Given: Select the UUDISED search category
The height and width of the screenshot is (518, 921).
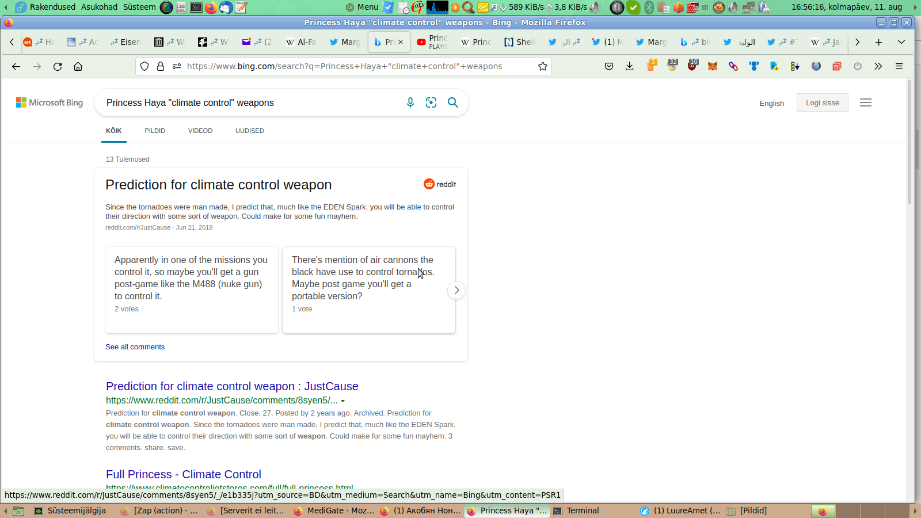Looking at the screenshot, I should pos(250,131).
